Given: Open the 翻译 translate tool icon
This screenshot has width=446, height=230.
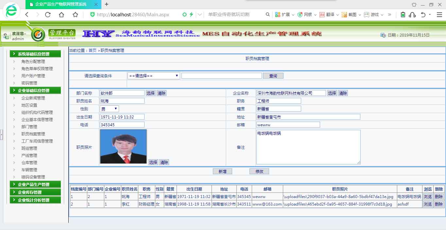Looking at the screenshot, I should [x=322, y=15].
